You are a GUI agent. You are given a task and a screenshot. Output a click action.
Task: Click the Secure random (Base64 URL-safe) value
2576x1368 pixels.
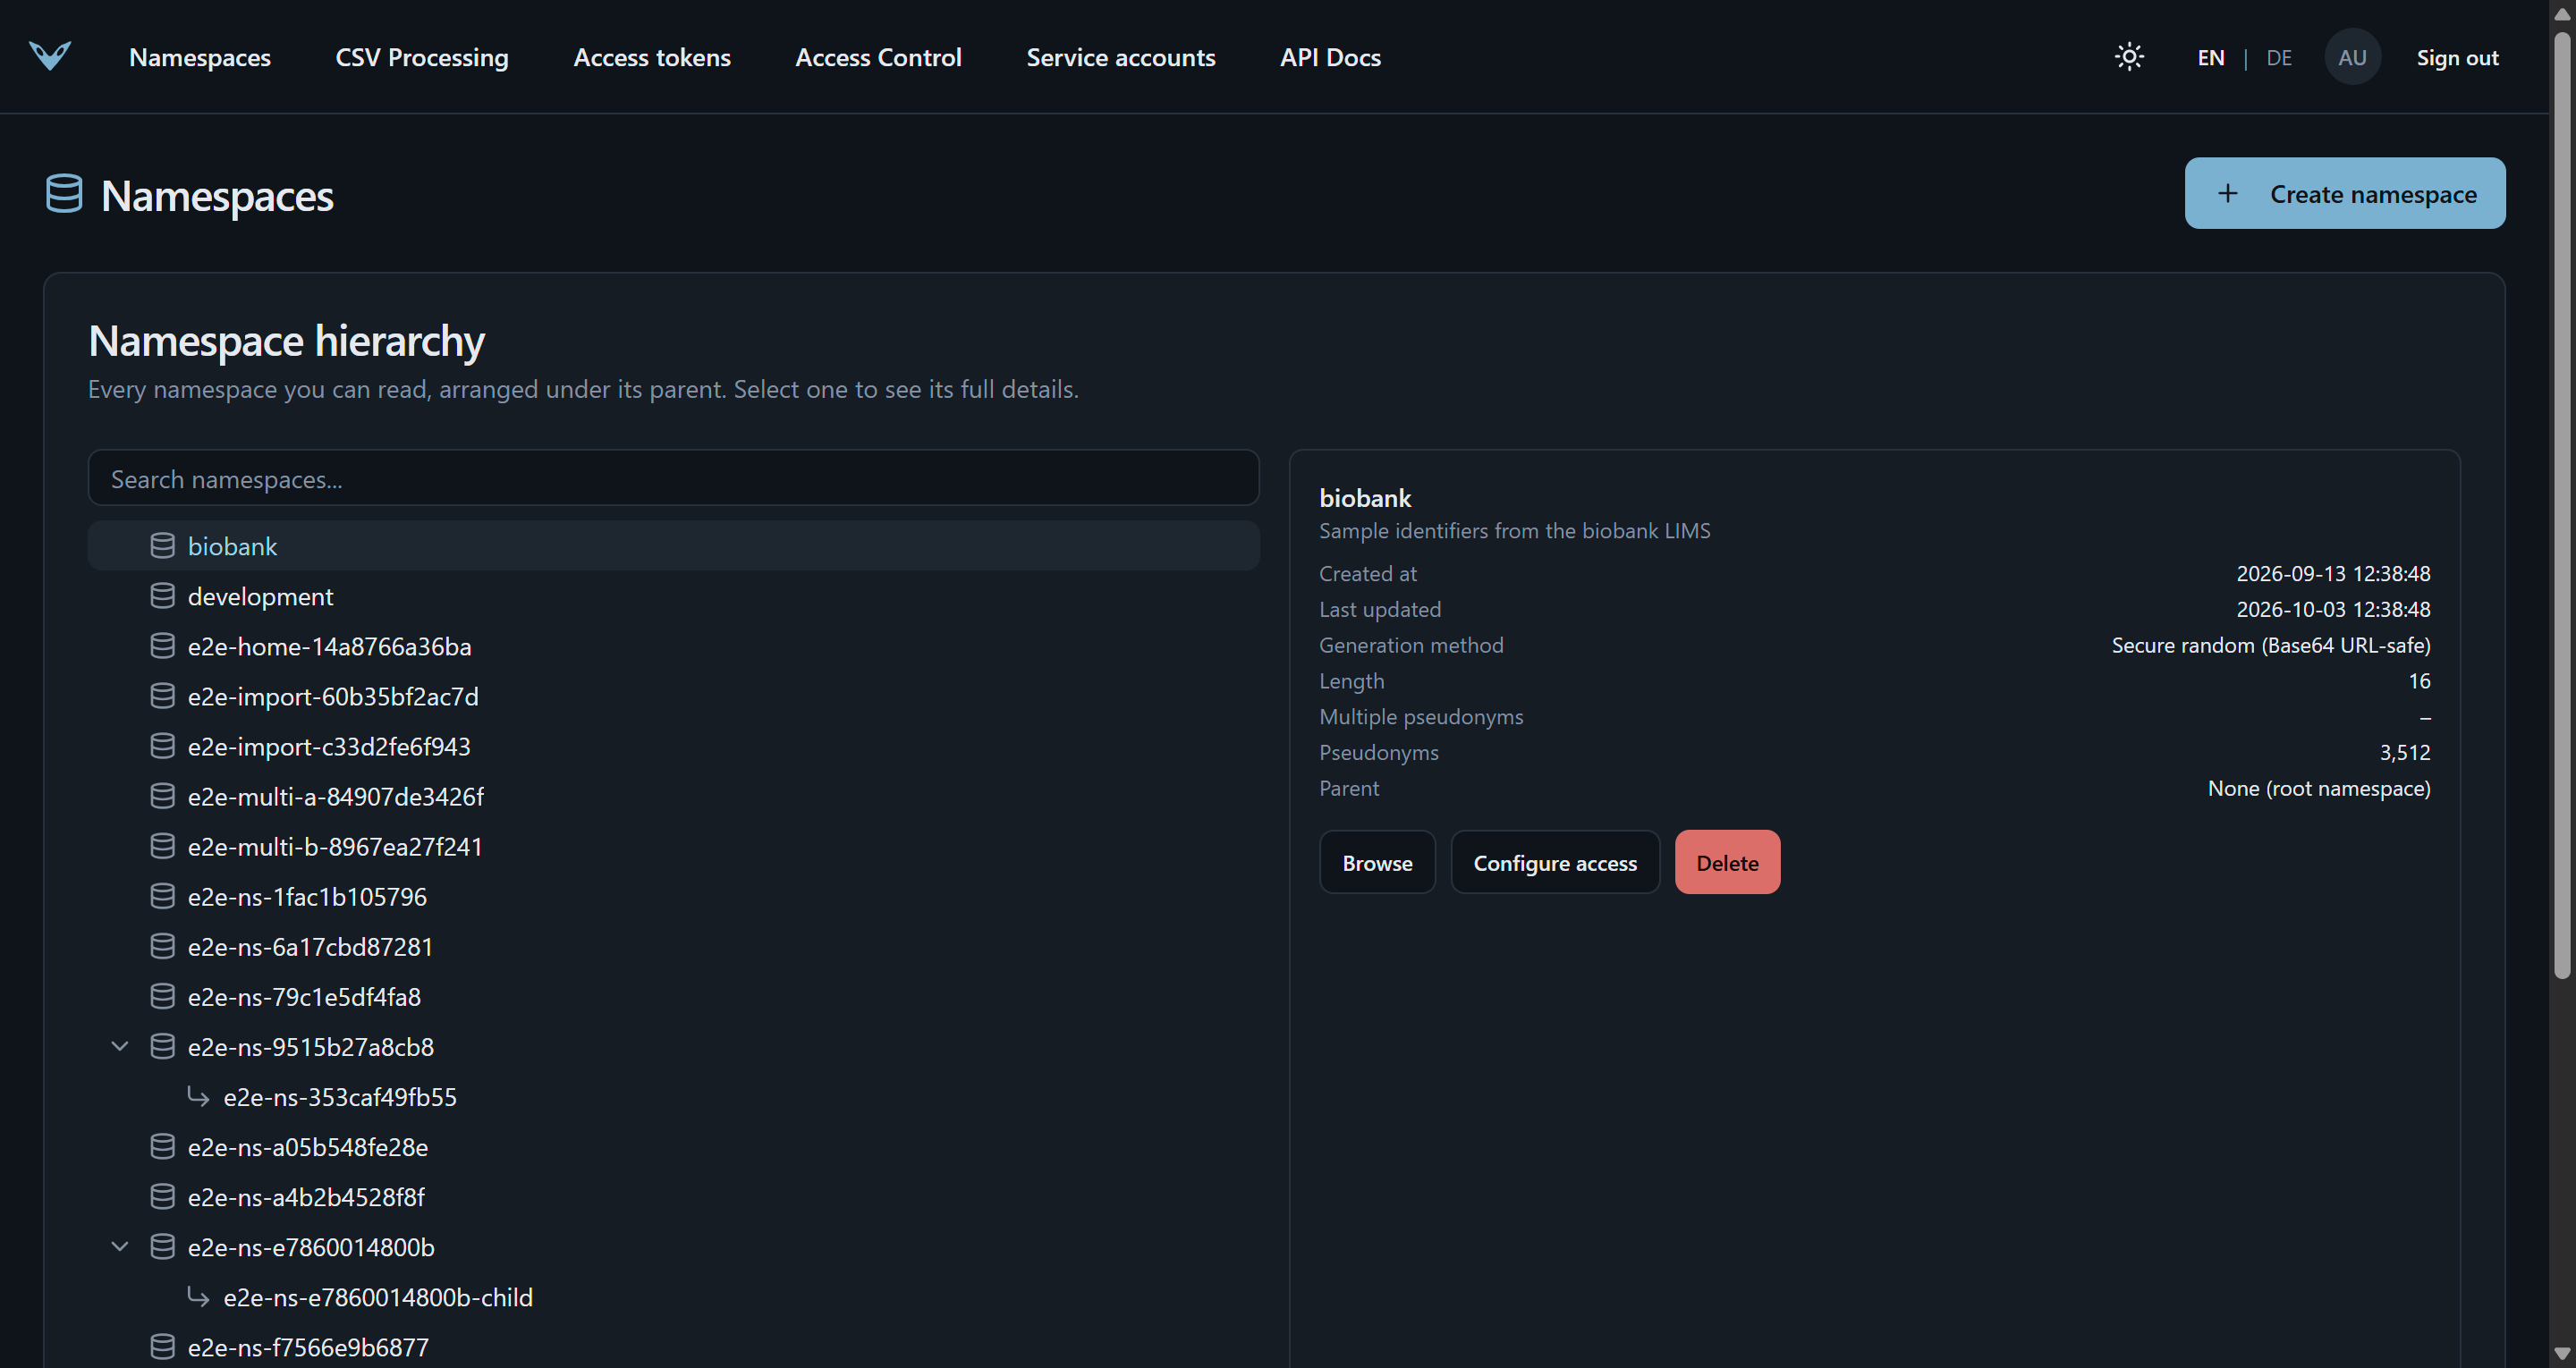(2270, 645)
